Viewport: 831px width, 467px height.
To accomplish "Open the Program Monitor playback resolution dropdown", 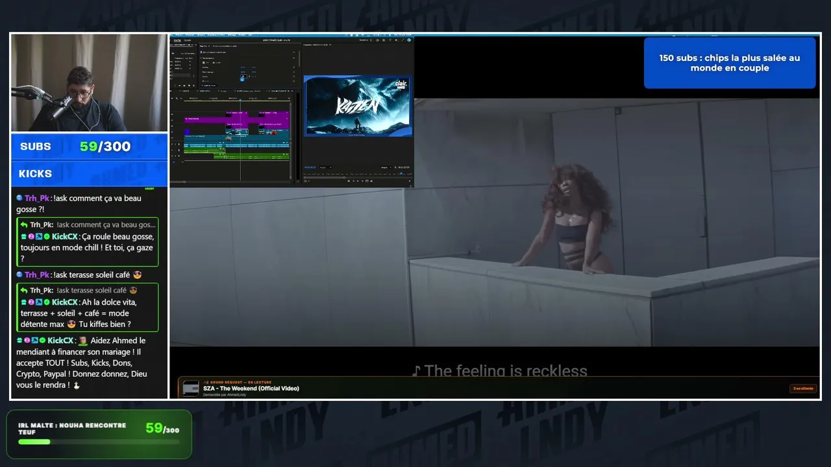I will coord(387,167).
